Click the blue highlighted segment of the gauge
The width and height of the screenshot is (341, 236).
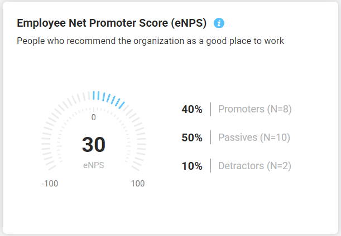pyautogui.click(x=109, y=99)
